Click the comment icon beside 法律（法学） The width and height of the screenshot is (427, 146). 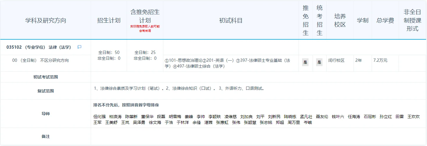coord(79,47)
